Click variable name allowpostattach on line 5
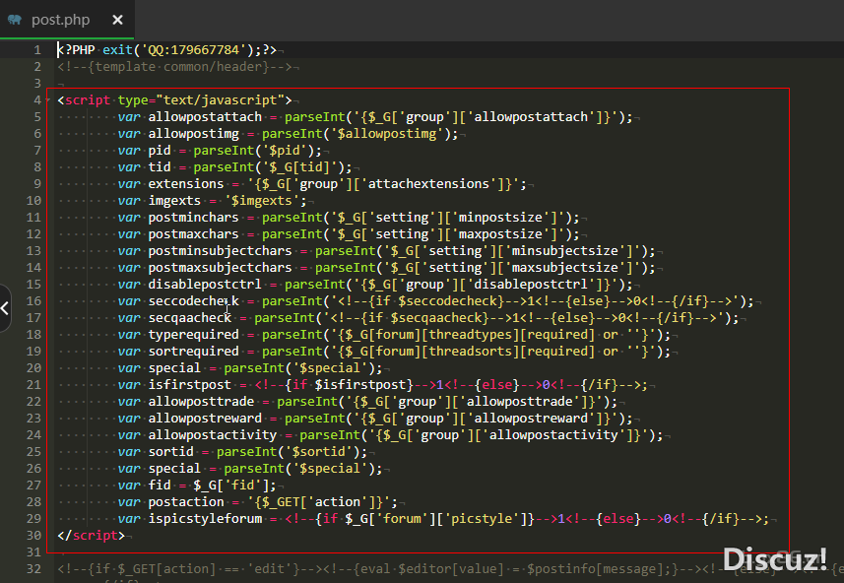This screenshot has width=844, height=583. tap(205, 117)
